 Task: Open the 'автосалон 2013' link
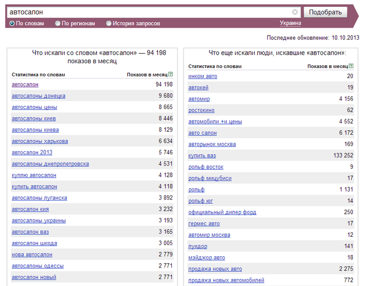pyautogui.click(x=32, y=152)
